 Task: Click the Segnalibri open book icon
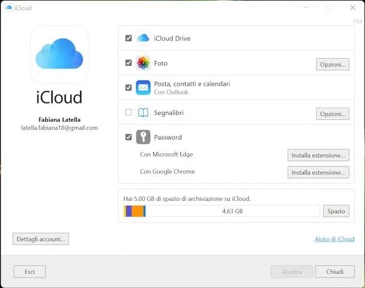[x=143, y=113]
